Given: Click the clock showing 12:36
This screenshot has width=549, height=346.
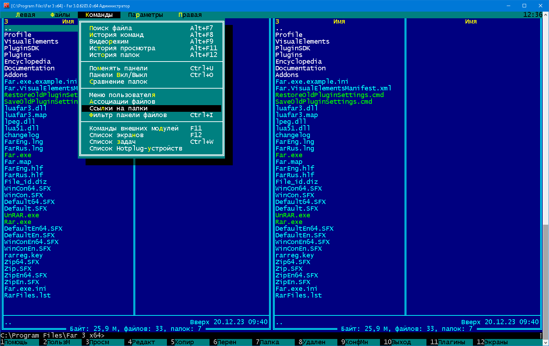Looking at the screenshot, I should coord(532,15).
